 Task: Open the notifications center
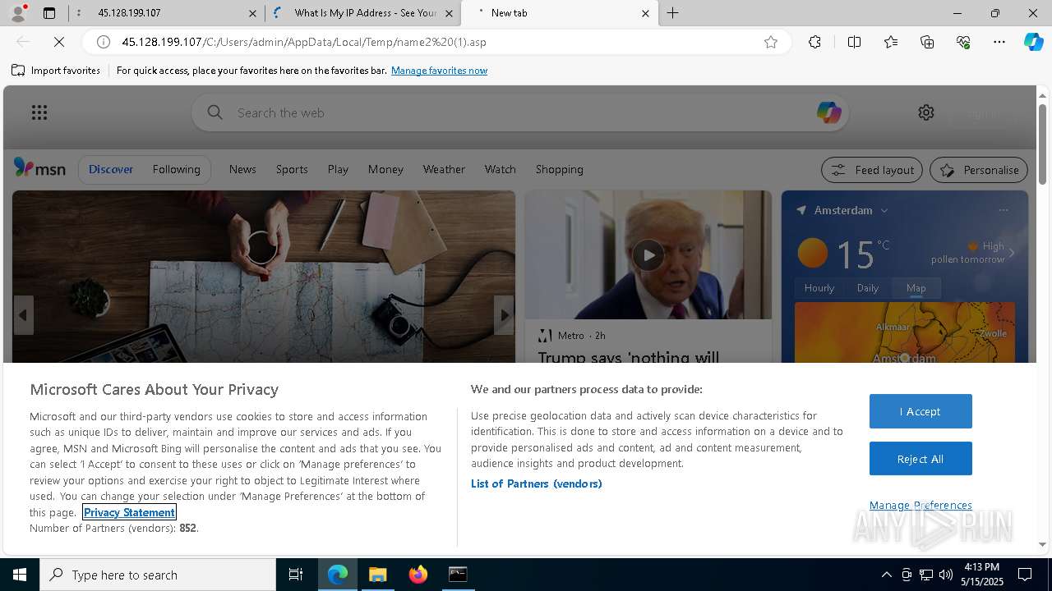pyautogui.click(x=1026, y=575)
